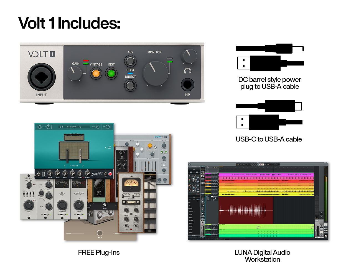Enable 48V phantom power button
346x272 pixels.
(x=130, y=61)
